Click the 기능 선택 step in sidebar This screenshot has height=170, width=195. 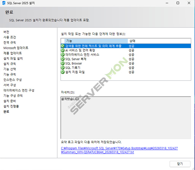pos(10,69)
